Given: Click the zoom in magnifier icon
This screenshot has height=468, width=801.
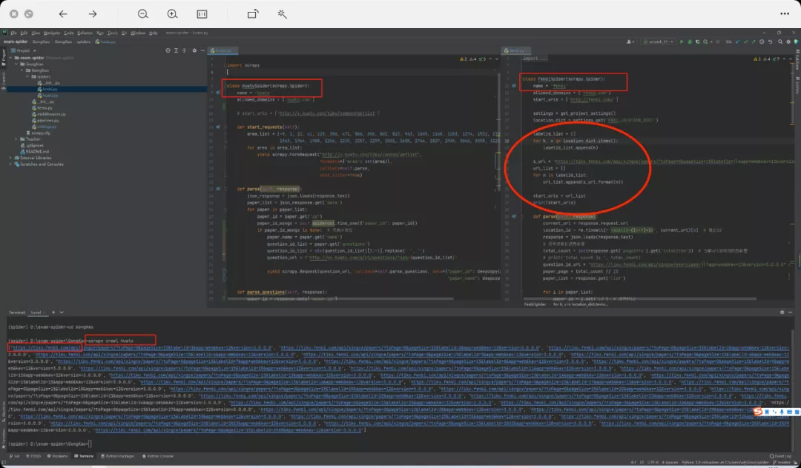Looking at the screenshot, I should point(172,14).
